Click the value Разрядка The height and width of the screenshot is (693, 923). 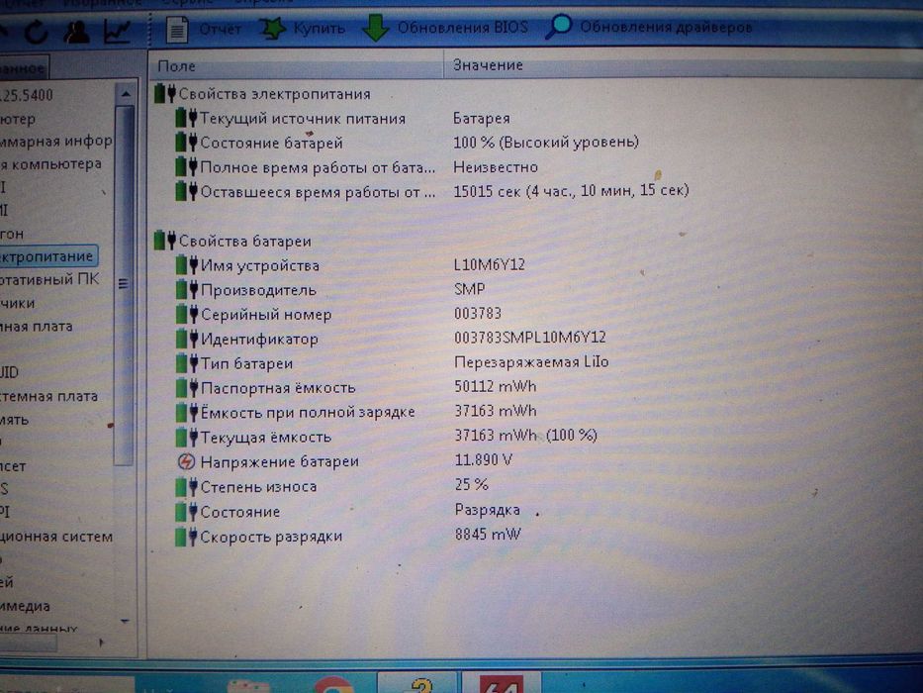pos(487,510)
